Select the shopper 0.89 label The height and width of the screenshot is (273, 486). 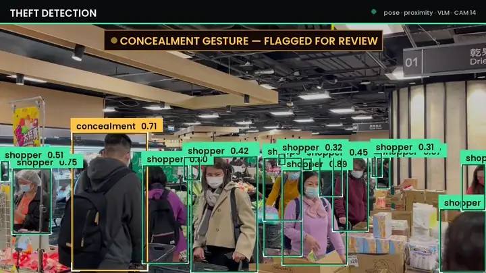(317, 164)
